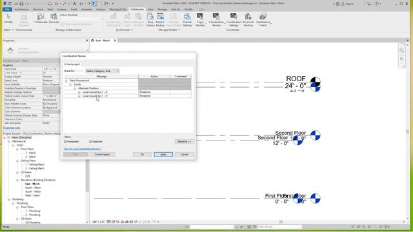
Task: Click the view control bar detail level icon
Action: pyautogui.click(x=109, y=222)
